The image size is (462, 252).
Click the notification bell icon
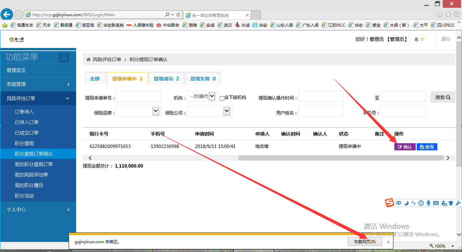(416, 40)
